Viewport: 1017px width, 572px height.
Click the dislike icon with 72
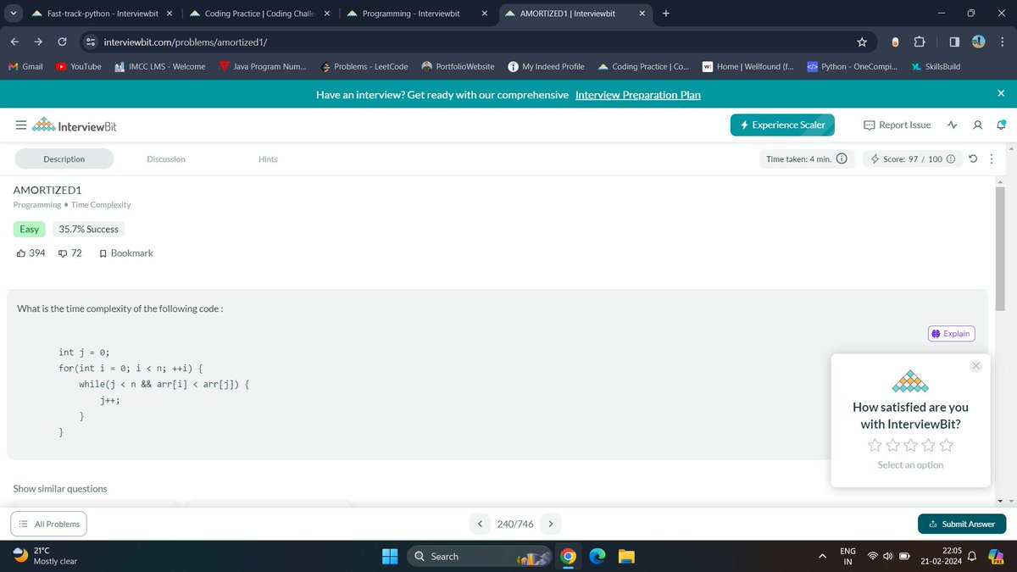click(63, 253)
